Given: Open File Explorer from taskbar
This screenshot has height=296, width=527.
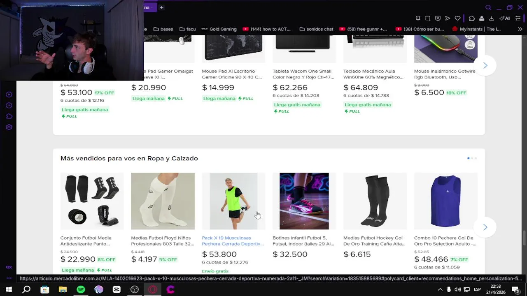Looking at the screenshot, I should click(x=63, y=289).
